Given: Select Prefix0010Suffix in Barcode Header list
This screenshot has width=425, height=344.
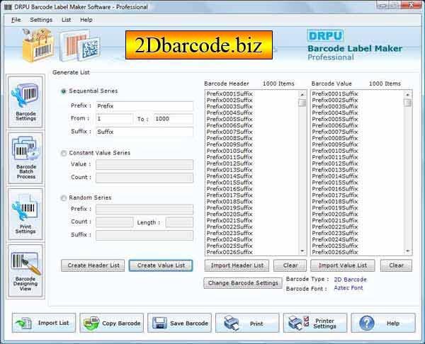Looking at the screenshot, I should 229,151.
